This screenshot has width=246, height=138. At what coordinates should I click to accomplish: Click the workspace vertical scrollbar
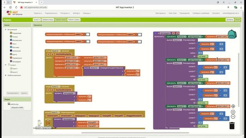(x=239, y=80)
